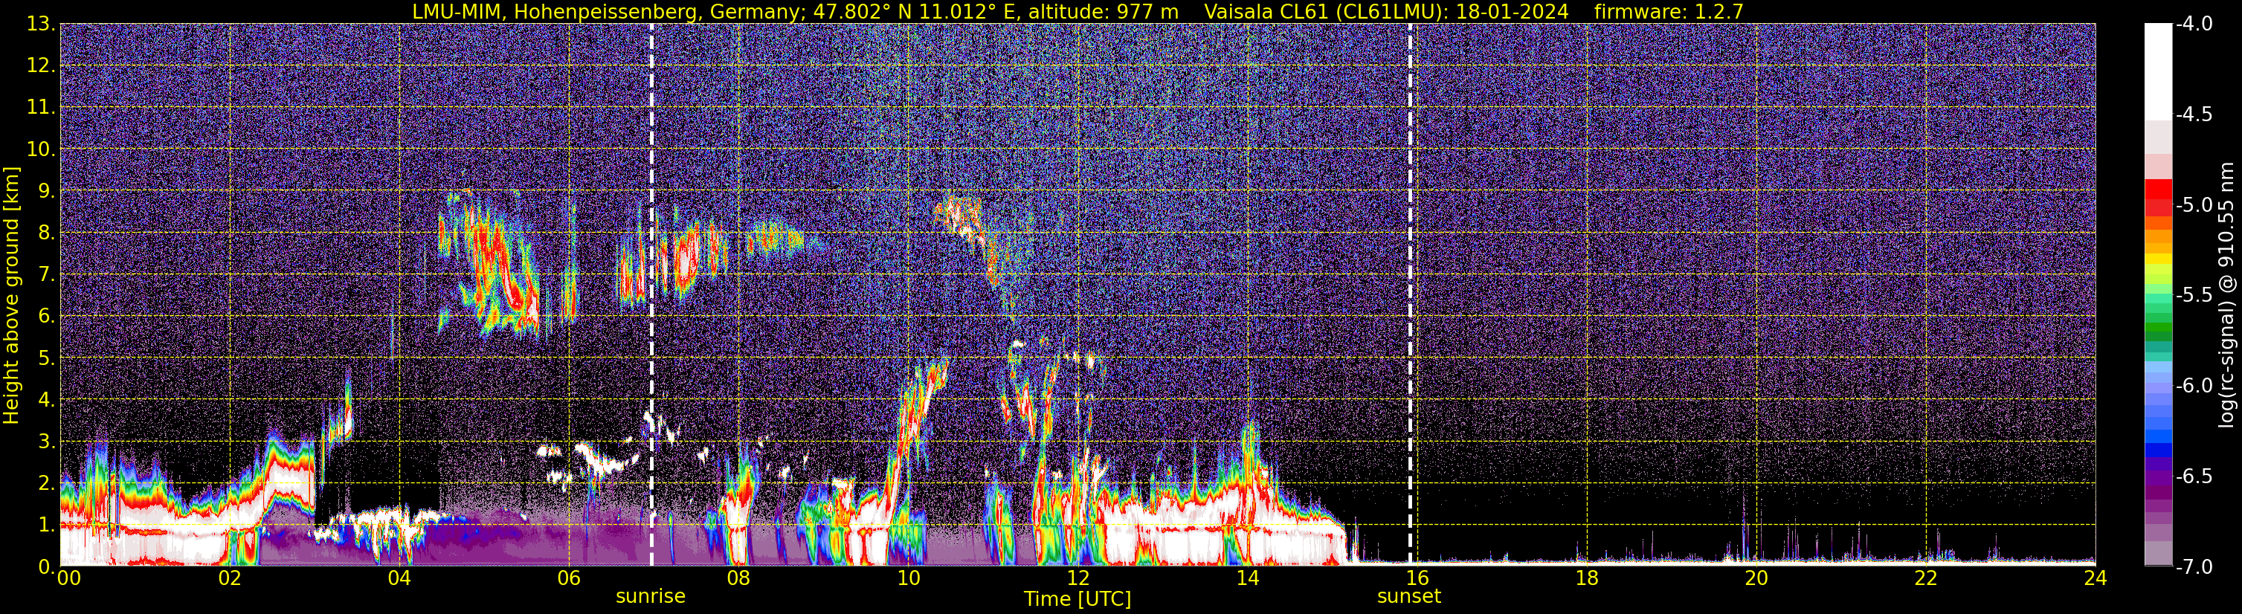Click the "Height above ground [km]" axis title
This screenshot has width=2242, height=614.
click(11, 295)
